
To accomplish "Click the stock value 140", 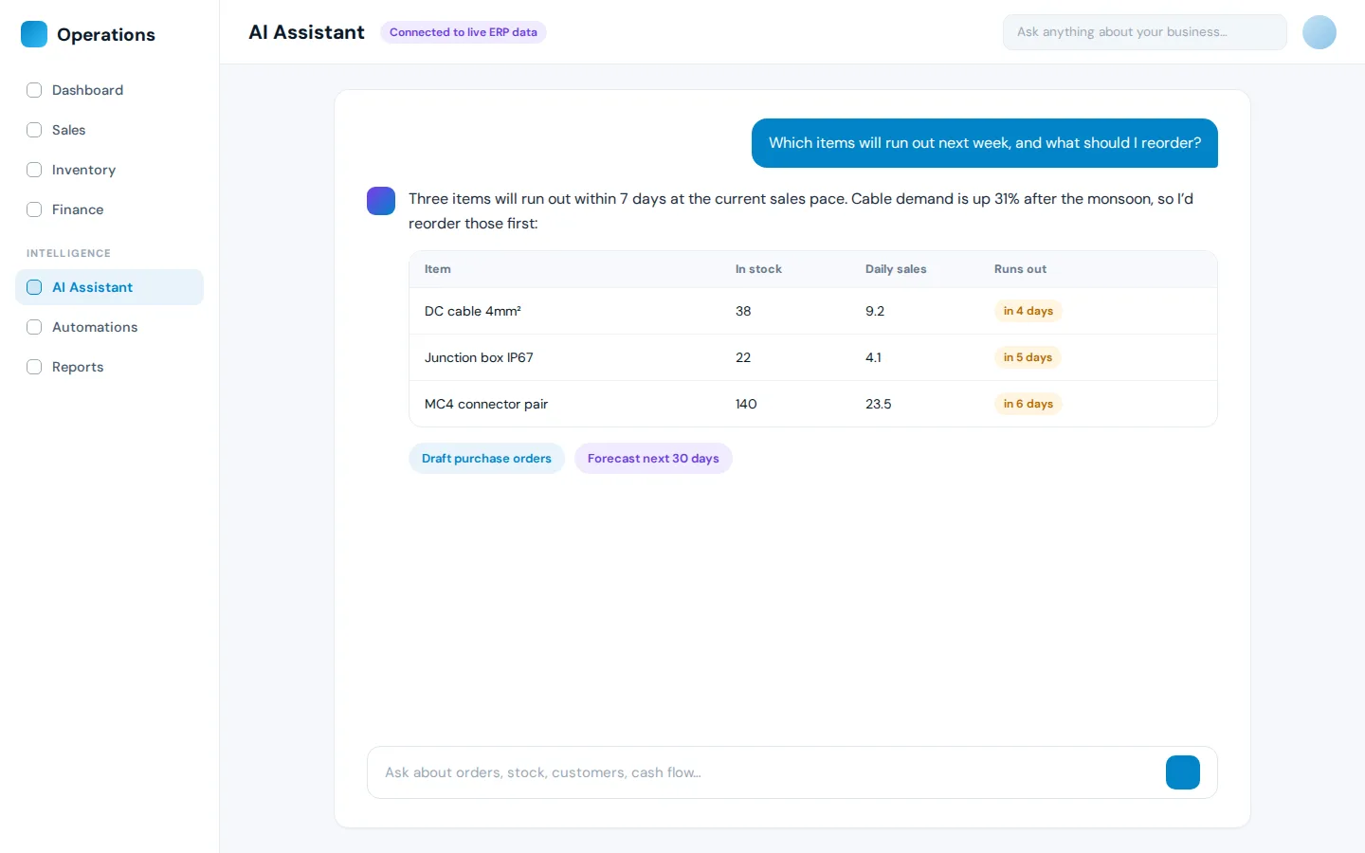I will point(746,404).
